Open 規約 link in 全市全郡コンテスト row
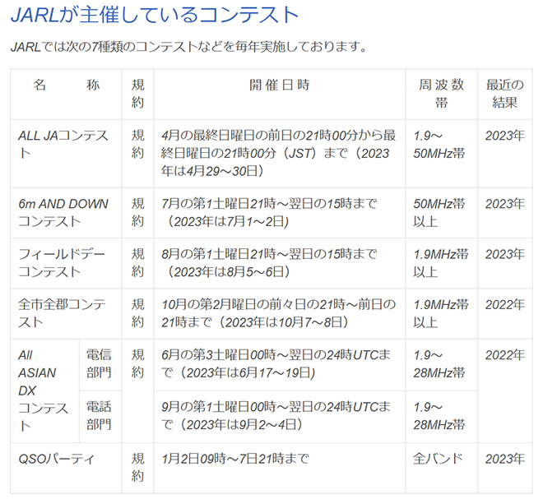The height and width of the screenshot is (499, 543). pos(137,313)
